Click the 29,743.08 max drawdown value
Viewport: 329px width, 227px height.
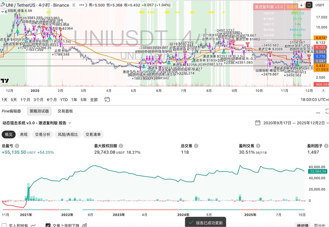click(x=105, y=152)
